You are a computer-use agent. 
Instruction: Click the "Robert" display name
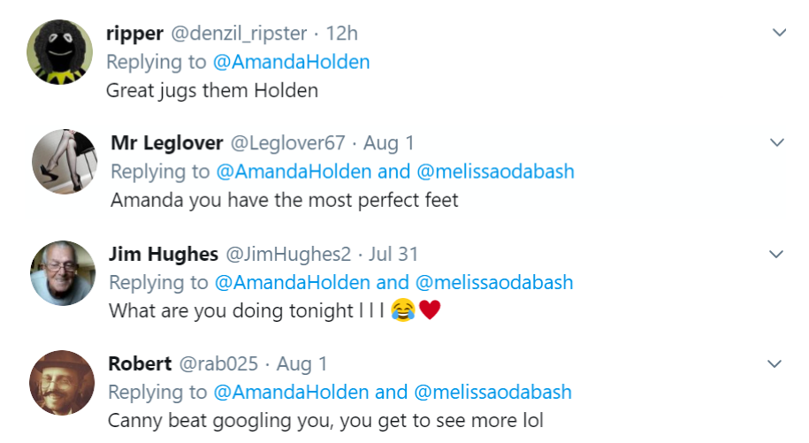[140, 363]
